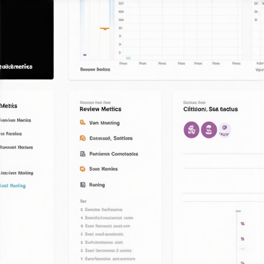Viewport: 264px width, 264px height.
Task: Open the Pertiemn Comelaefirs entry
Action: pyautogui.click(x=114, y=154)
